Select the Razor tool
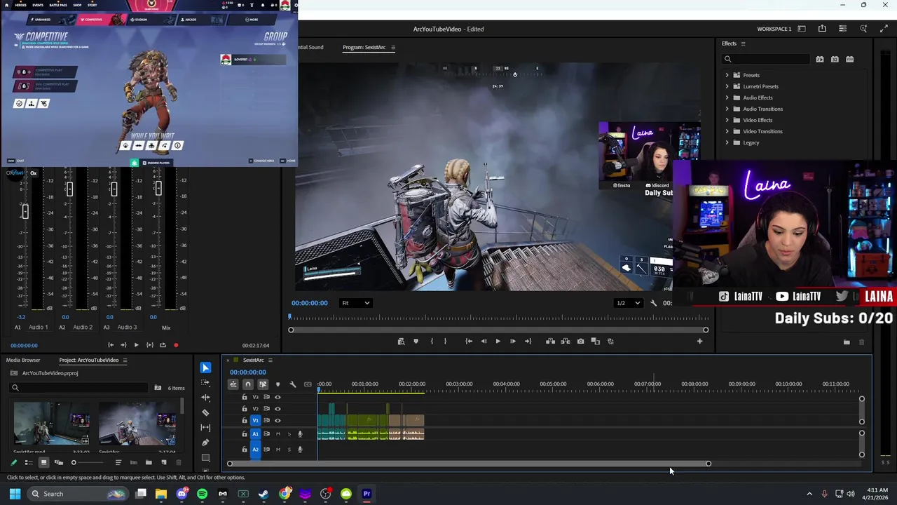Viewport: 897px width, 505px height. coord(205,412)
